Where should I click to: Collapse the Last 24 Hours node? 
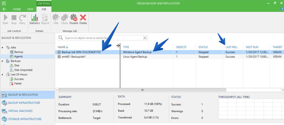pos(3,74)
